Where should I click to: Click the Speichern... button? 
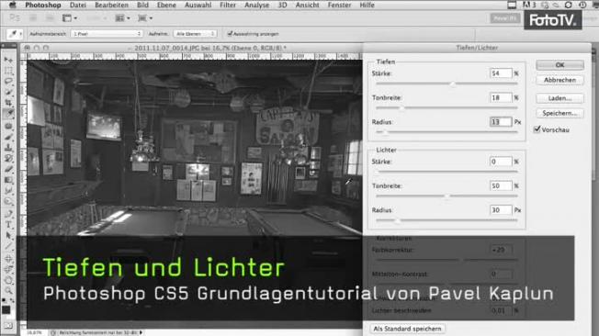pos(559,113)
